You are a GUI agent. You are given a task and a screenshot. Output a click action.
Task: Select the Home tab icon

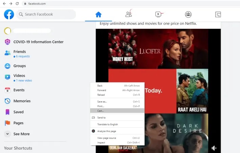pyautogui.click(x=98, y=15)
